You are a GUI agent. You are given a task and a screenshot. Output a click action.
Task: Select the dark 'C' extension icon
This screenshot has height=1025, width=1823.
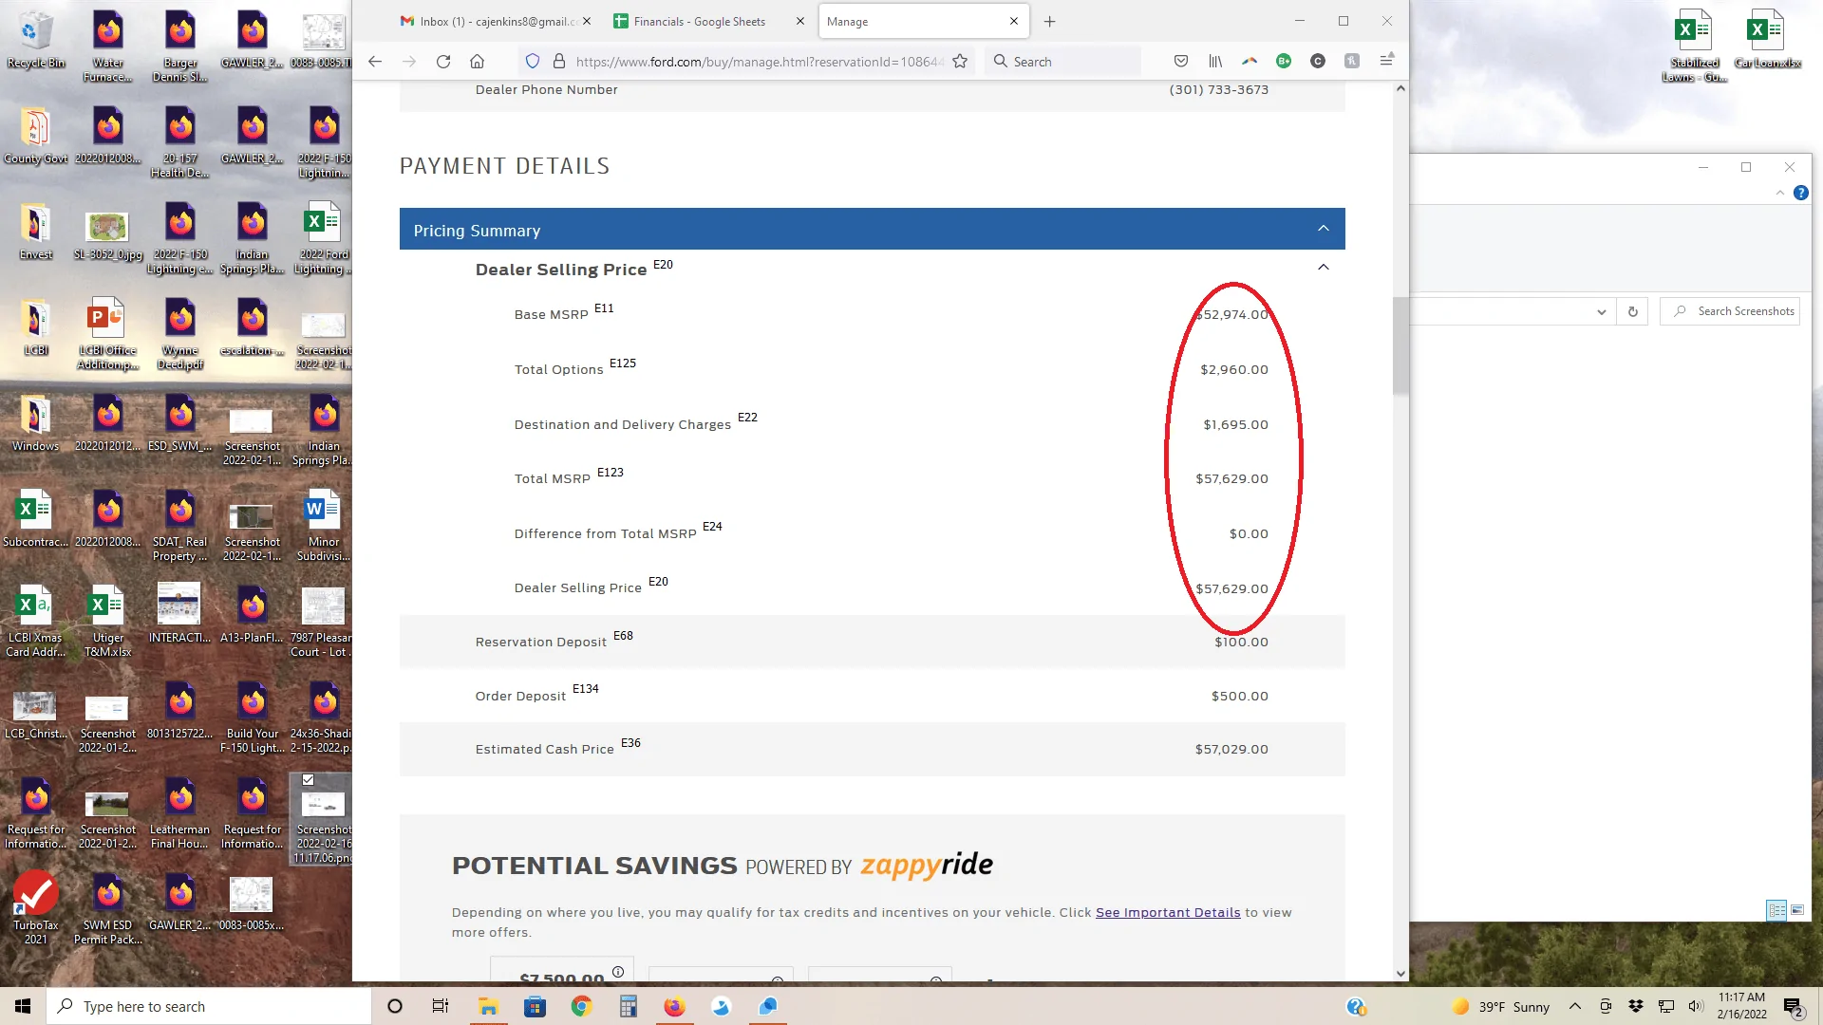[x=1318, y=61]
